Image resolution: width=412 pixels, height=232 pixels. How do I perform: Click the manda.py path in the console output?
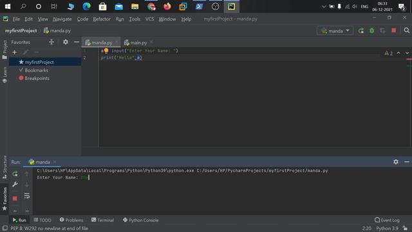pos(262,171)
